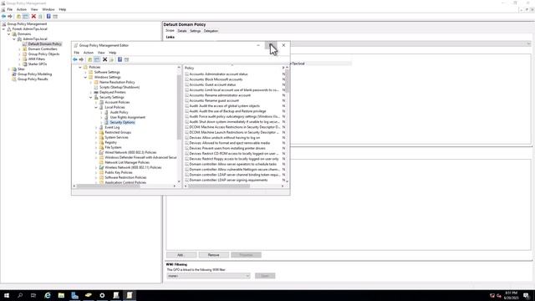Open Server Manager taskbar icon
535x301 pixels.
pyautogui.click(x=74, y=295)
